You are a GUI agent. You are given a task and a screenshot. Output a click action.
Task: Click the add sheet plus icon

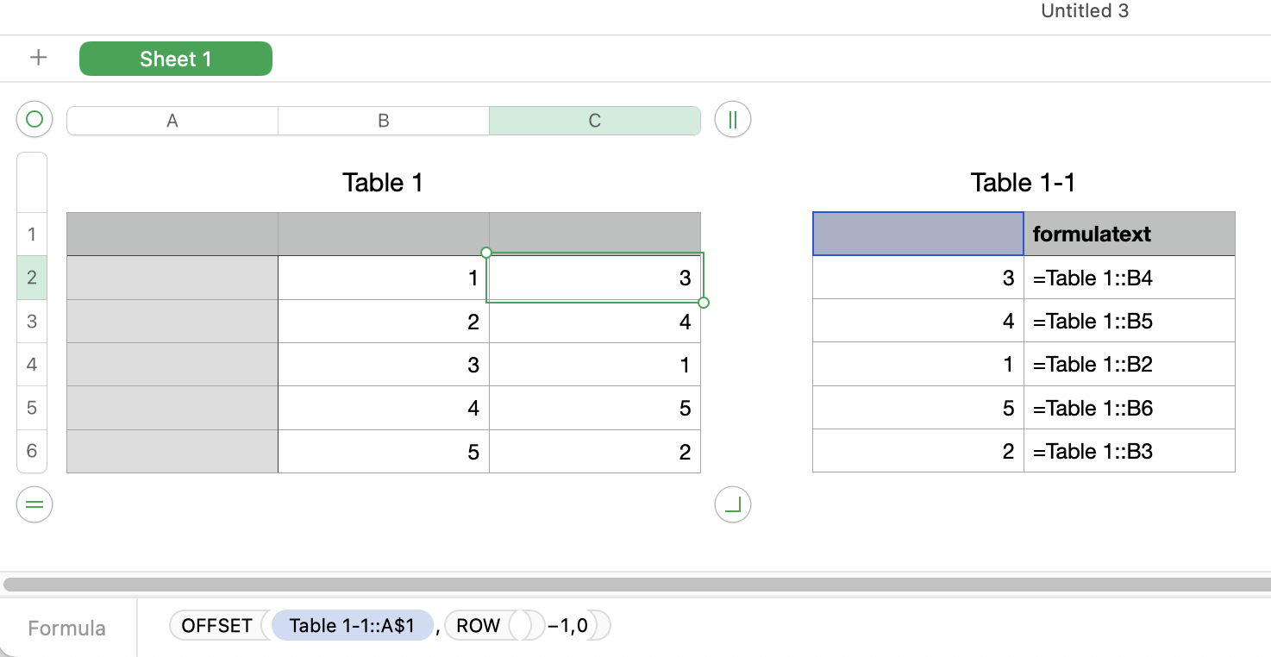coord(38,59)
